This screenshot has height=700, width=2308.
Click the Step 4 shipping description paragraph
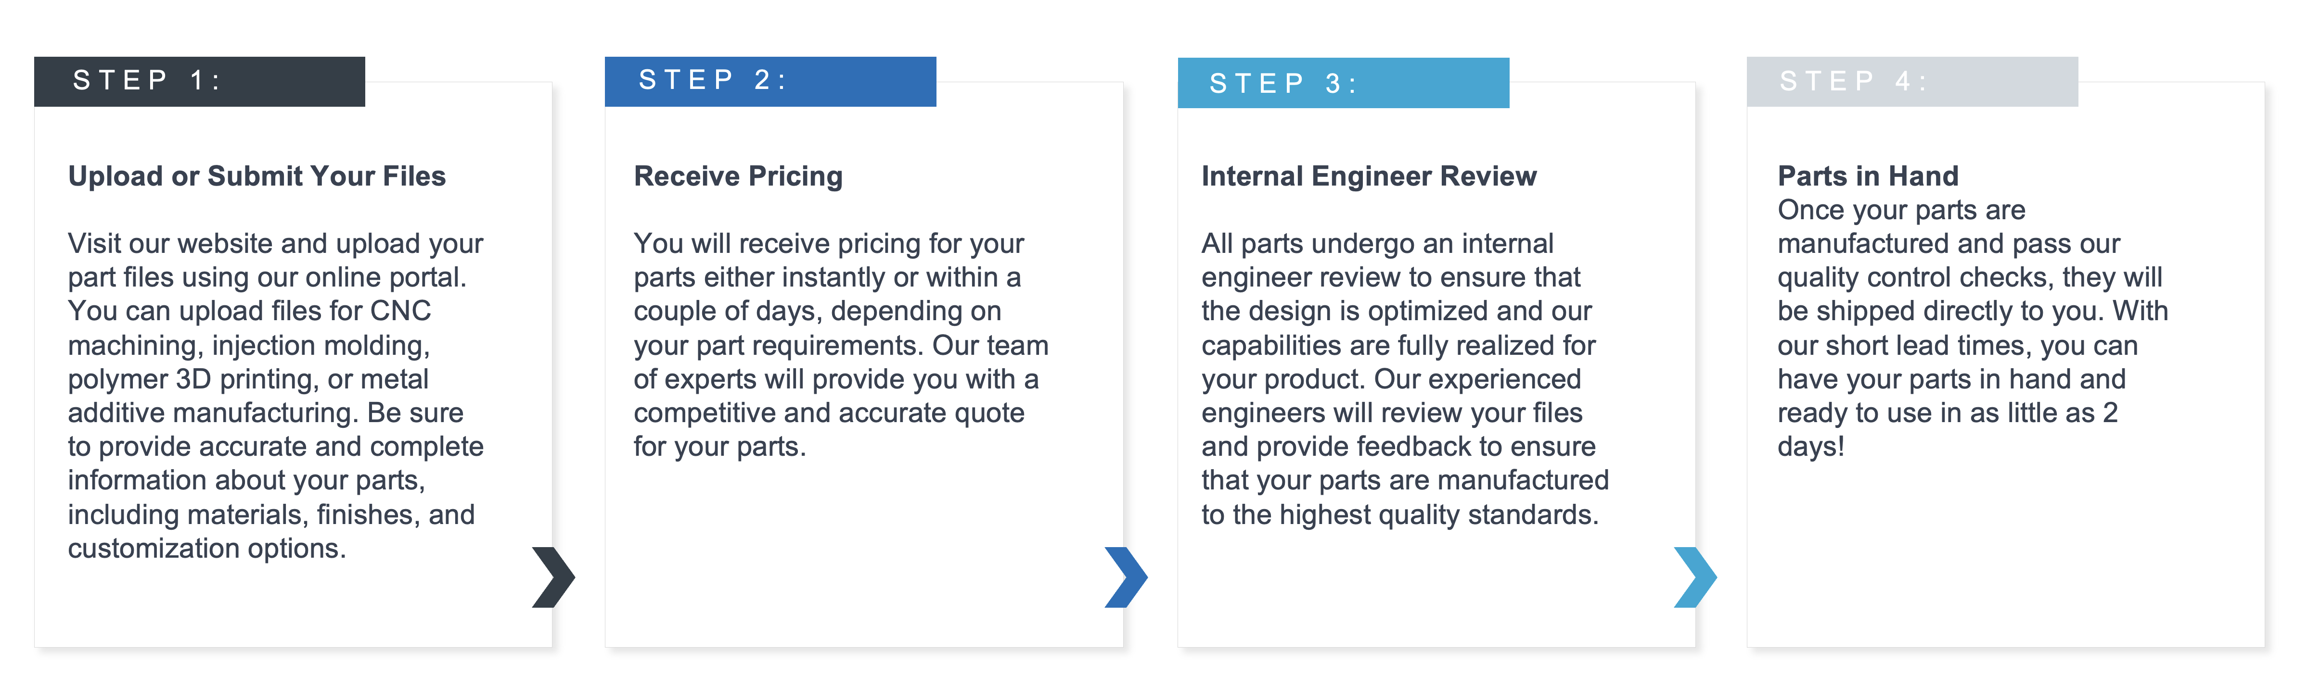pos(1973,327)
